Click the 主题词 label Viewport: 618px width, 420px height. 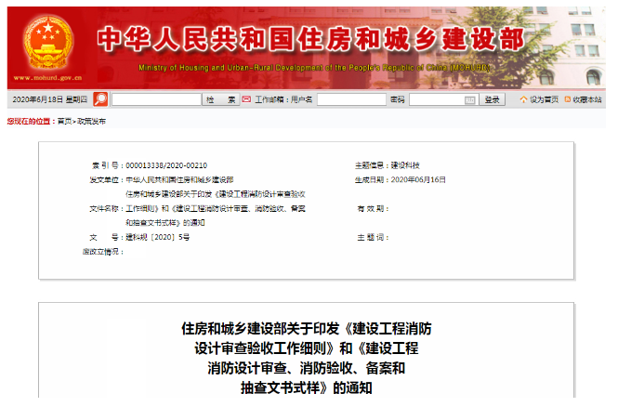click(371, 237)
